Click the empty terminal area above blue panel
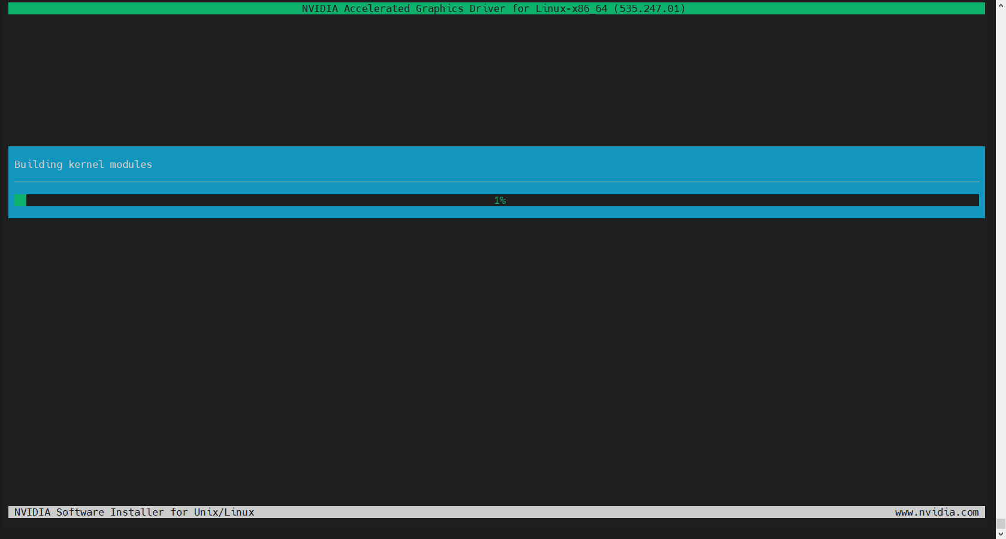The width and height of the screenshot is (1006, 539). pyautogui.click(x=496, y=78)
